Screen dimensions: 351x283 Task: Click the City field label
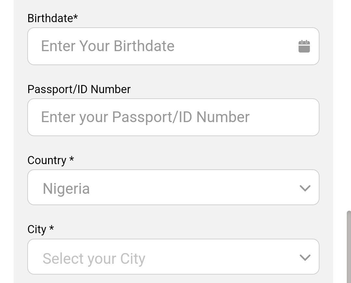[x=37, y=229]
